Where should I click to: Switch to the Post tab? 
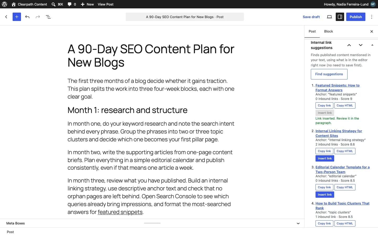coord(312,31)
